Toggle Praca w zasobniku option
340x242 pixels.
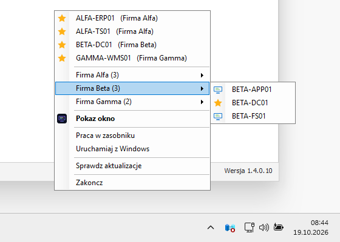point(132,136)
